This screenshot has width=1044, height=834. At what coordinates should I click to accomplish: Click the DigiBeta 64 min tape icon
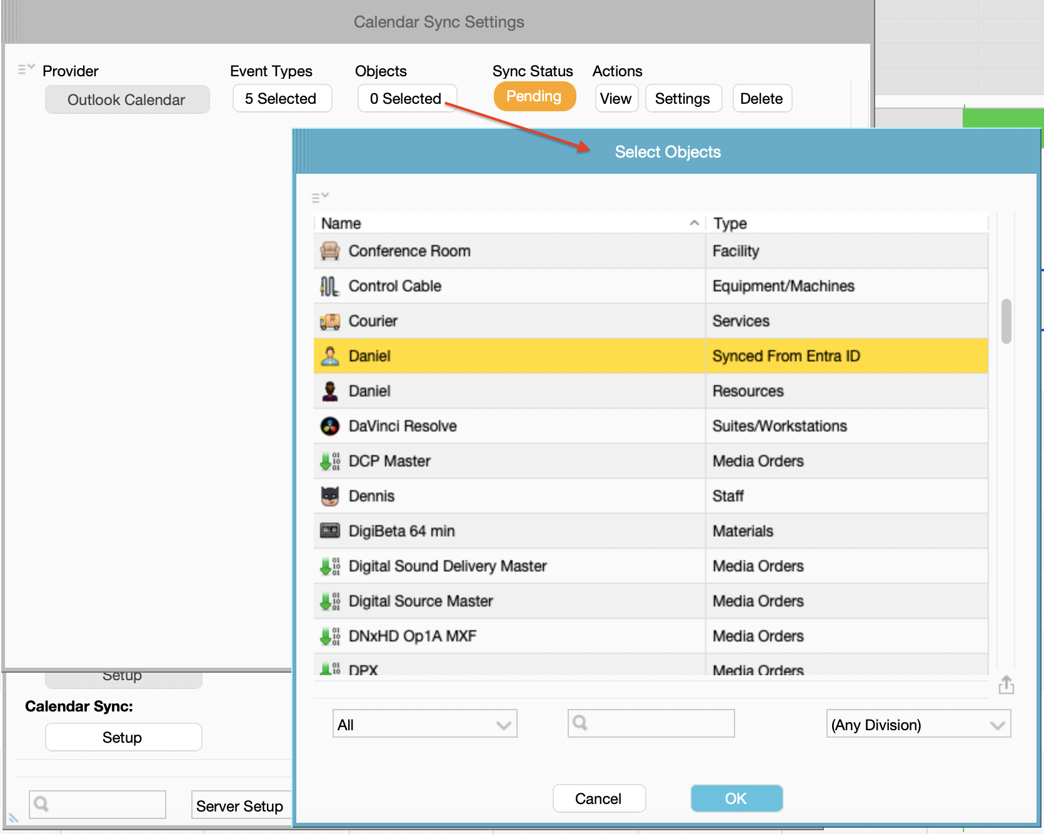[x=329, y=531]
